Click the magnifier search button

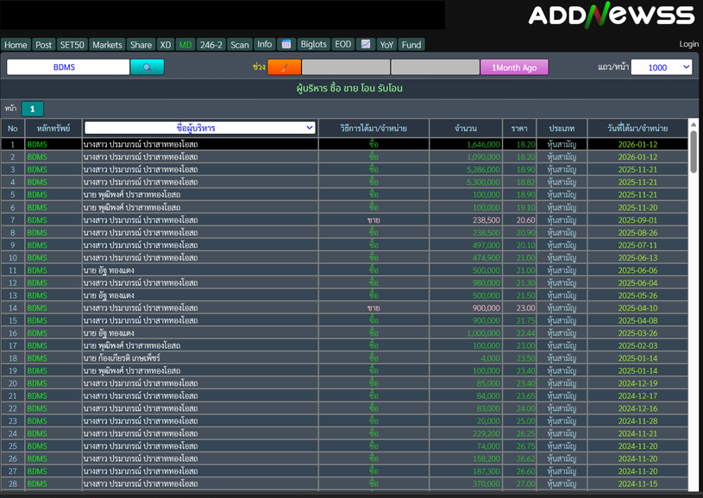coord(147,67)
